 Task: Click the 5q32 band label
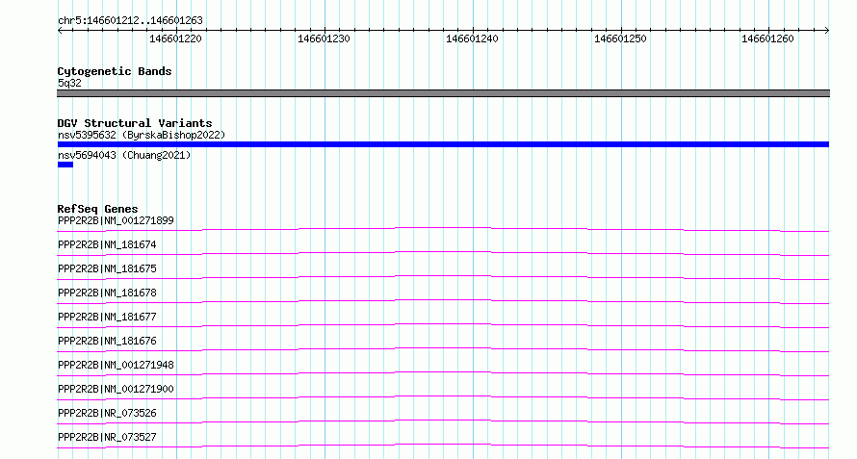pyautogui.click(x=69, y=83)
